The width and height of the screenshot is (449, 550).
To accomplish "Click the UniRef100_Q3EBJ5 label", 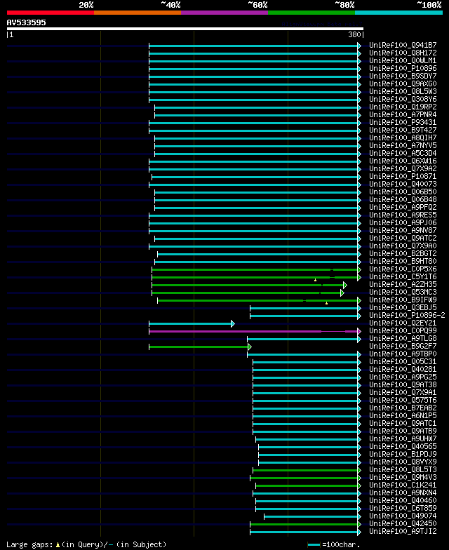I will point(403,307).
